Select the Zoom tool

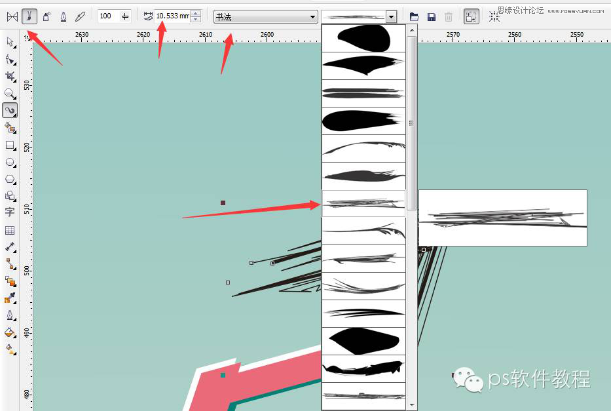10,93
